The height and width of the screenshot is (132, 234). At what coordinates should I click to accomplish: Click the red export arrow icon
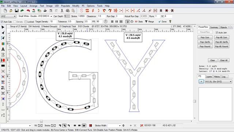coord(28,11)
